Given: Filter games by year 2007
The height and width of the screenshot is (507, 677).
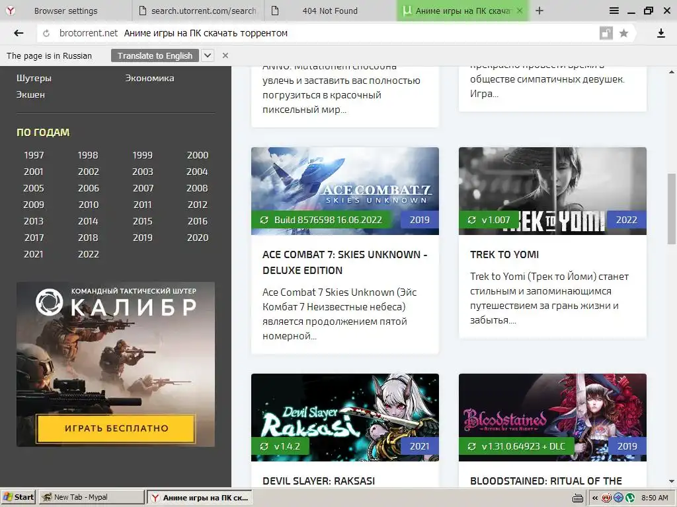Looking at the screenshot, I should [x=143, y=188].
